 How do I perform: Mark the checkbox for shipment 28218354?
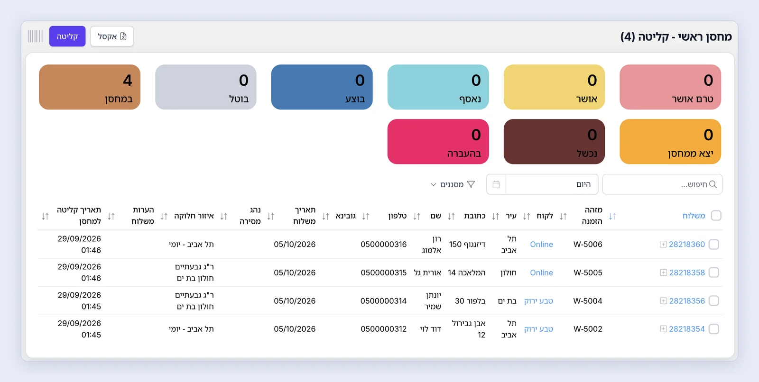[x=714, y=329]
